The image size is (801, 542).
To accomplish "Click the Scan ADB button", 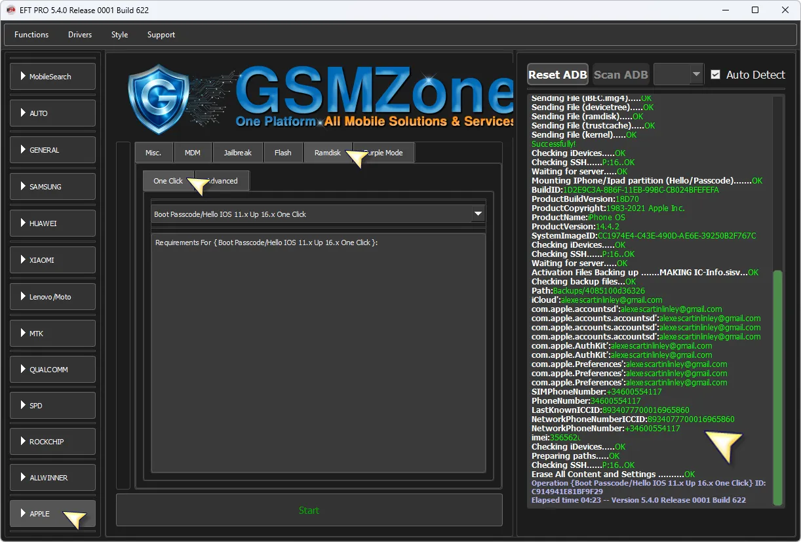I will [x=621, y=75].
